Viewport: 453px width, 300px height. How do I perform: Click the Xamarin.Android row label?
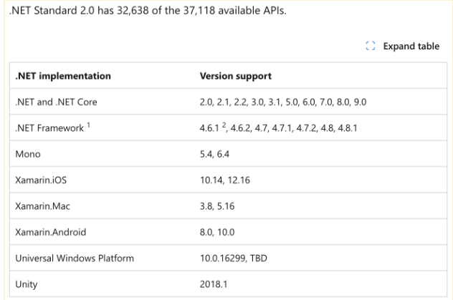(x=51, y=232)
